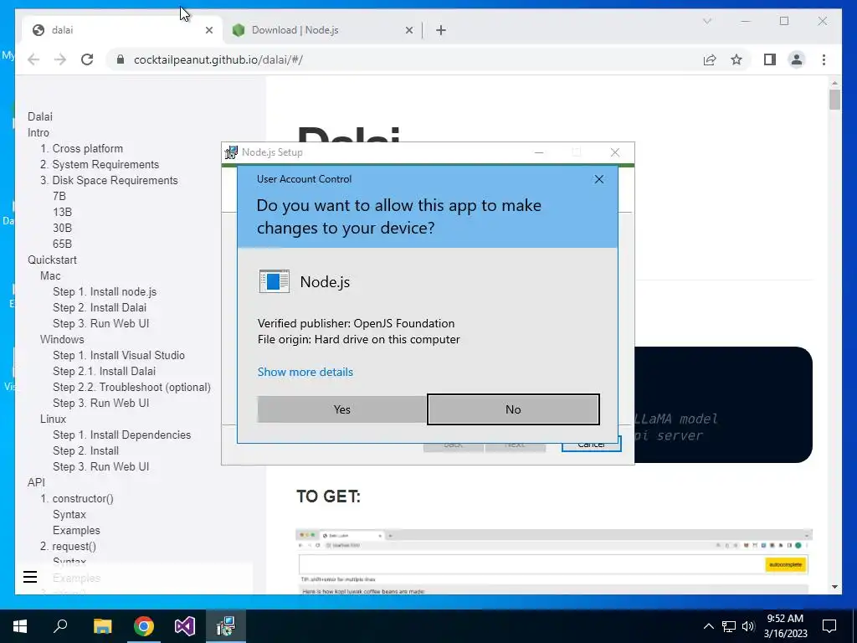The width and height of the screenshot is (857, 643).
Task: Open Chrome profile menu
Action: click(x=797, y=59)
